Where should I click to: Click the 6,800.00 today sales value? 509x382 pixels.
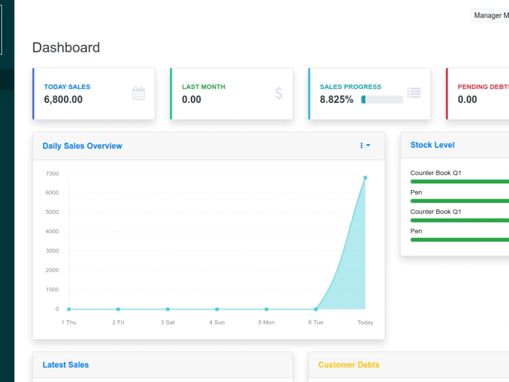pos(63,99)
